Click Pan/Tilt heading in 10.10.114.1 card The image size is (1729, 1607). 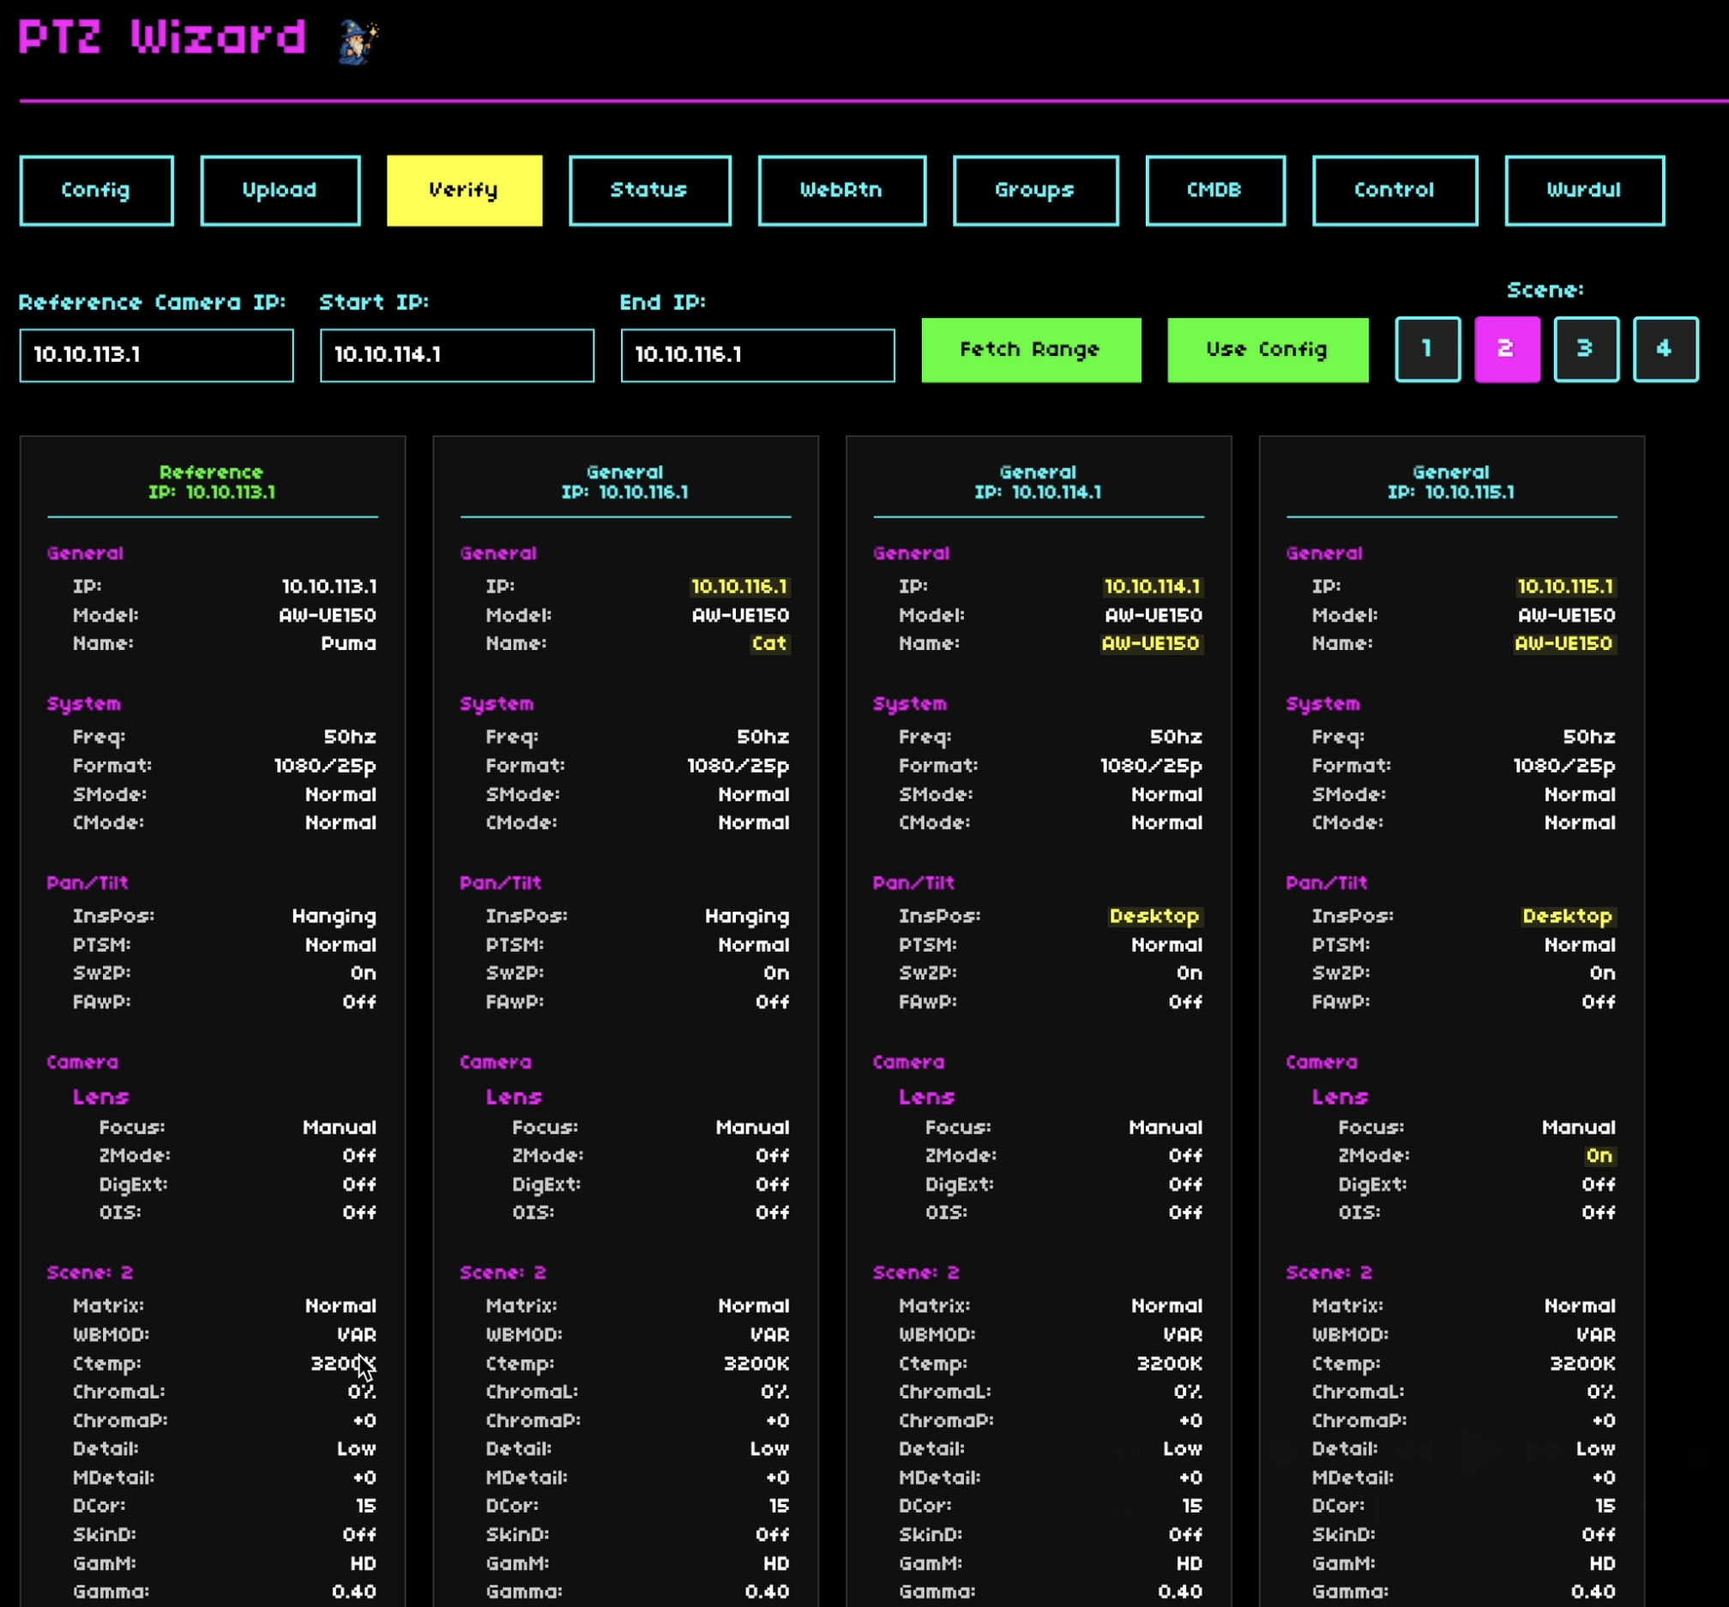point(914,883)
